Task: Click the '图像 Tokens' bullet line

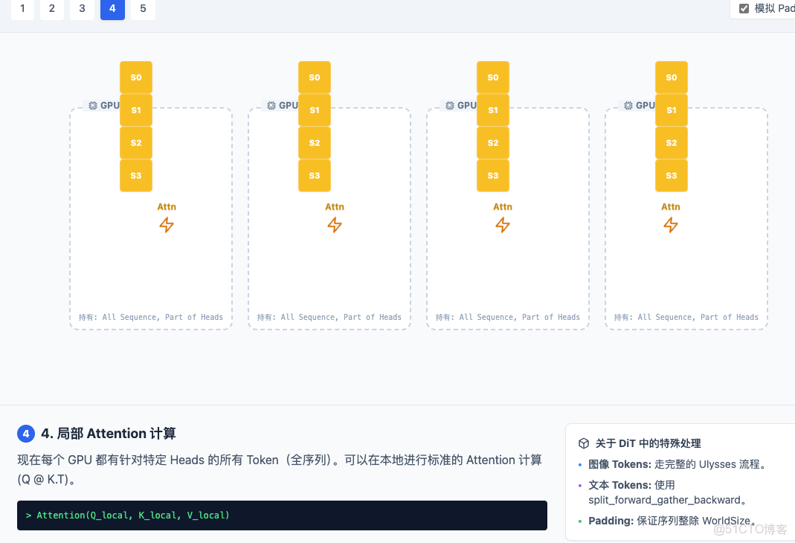Action: point(677,464)
